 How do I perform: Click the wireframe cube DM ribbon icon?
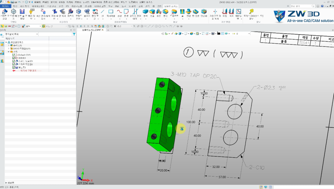(x=14, y=12)
